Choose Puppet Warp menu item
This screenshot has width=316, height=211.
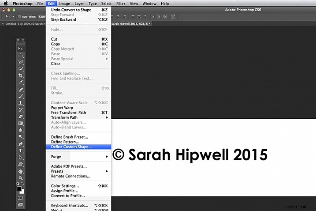(78, 108)
